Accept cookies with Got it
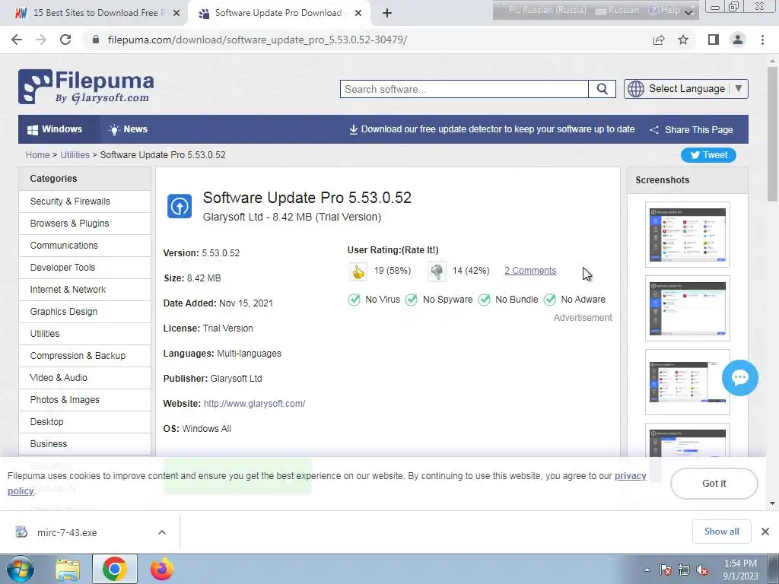Screen dimensions: 779x584 pos(714,483)
